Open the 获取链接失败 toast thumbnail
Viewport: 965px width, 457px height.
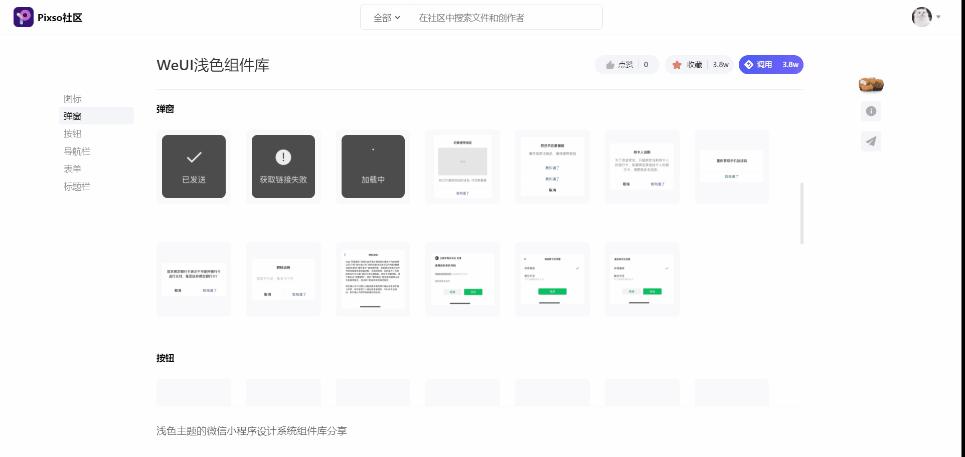point(283,167)
